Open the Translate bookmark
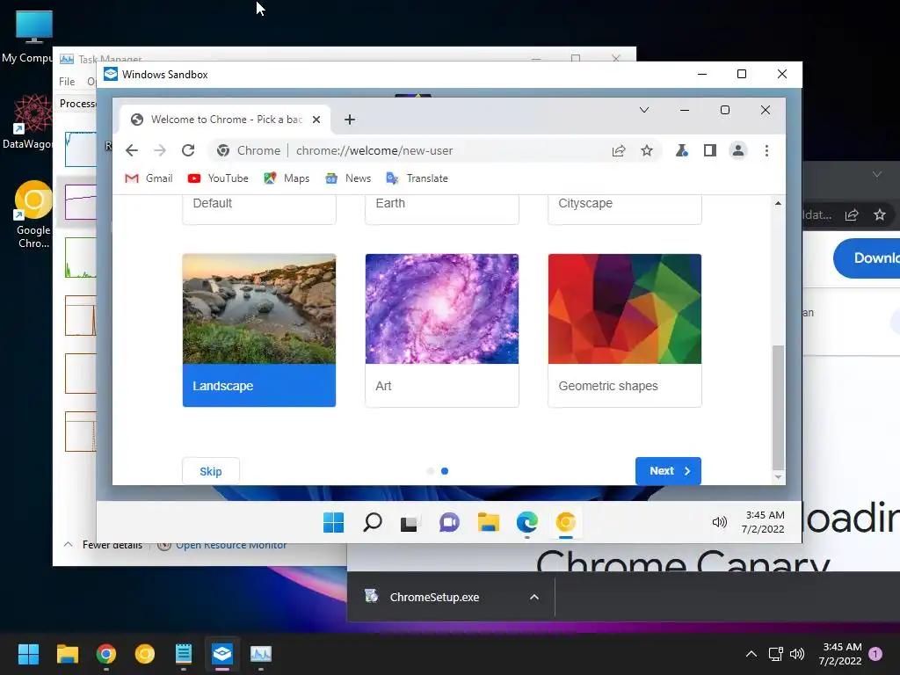 pyautogui.click(x=417, y=178)
